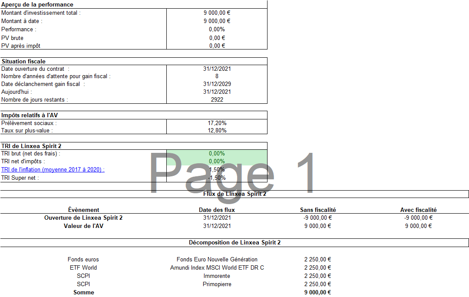Select -9 000,00 € under Avec fiscalité
This screenshot has width=469, height=297.
point(419,218)
